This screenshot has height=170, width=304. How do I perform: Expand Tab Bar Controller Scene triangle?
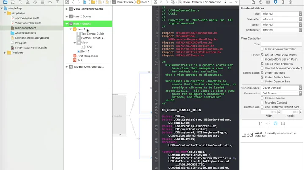point(67,66)
